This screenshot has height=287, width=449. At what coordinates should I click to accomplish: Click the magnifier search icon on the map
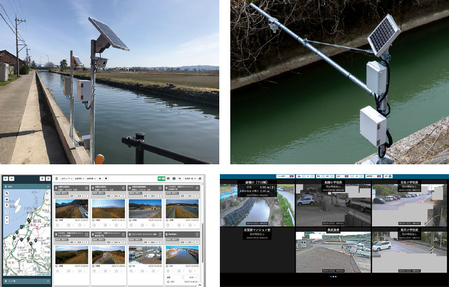[6, 194]
